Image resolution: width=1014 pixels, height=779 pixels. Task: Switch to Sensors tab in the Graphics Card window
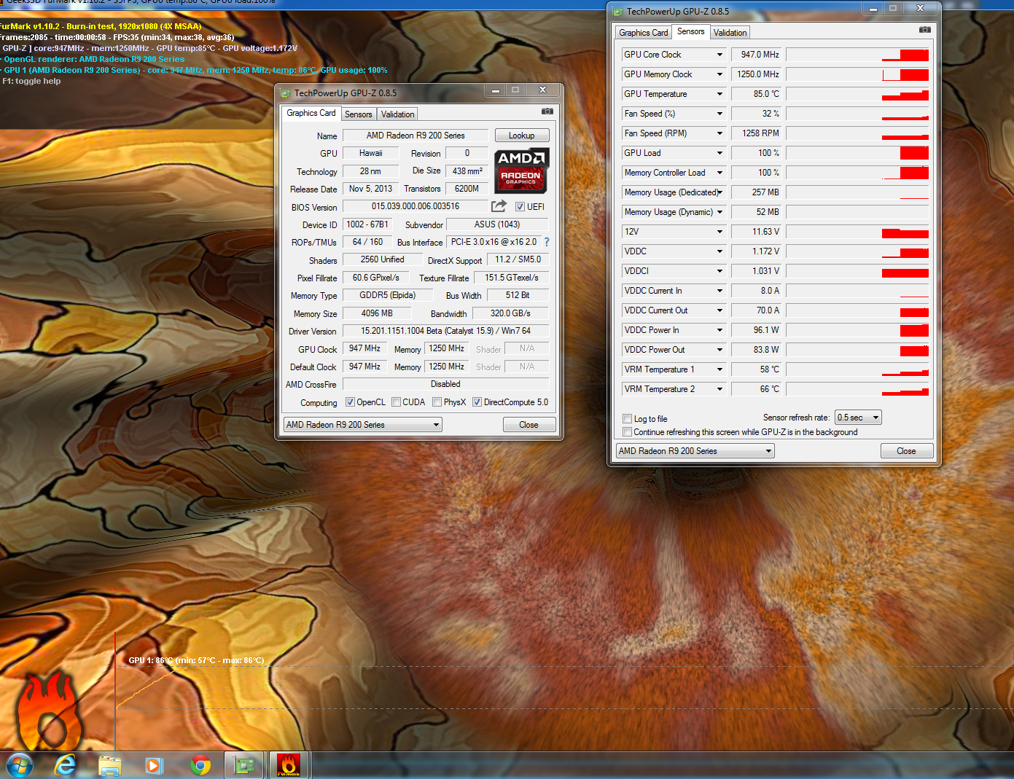[x=359, y=114]
